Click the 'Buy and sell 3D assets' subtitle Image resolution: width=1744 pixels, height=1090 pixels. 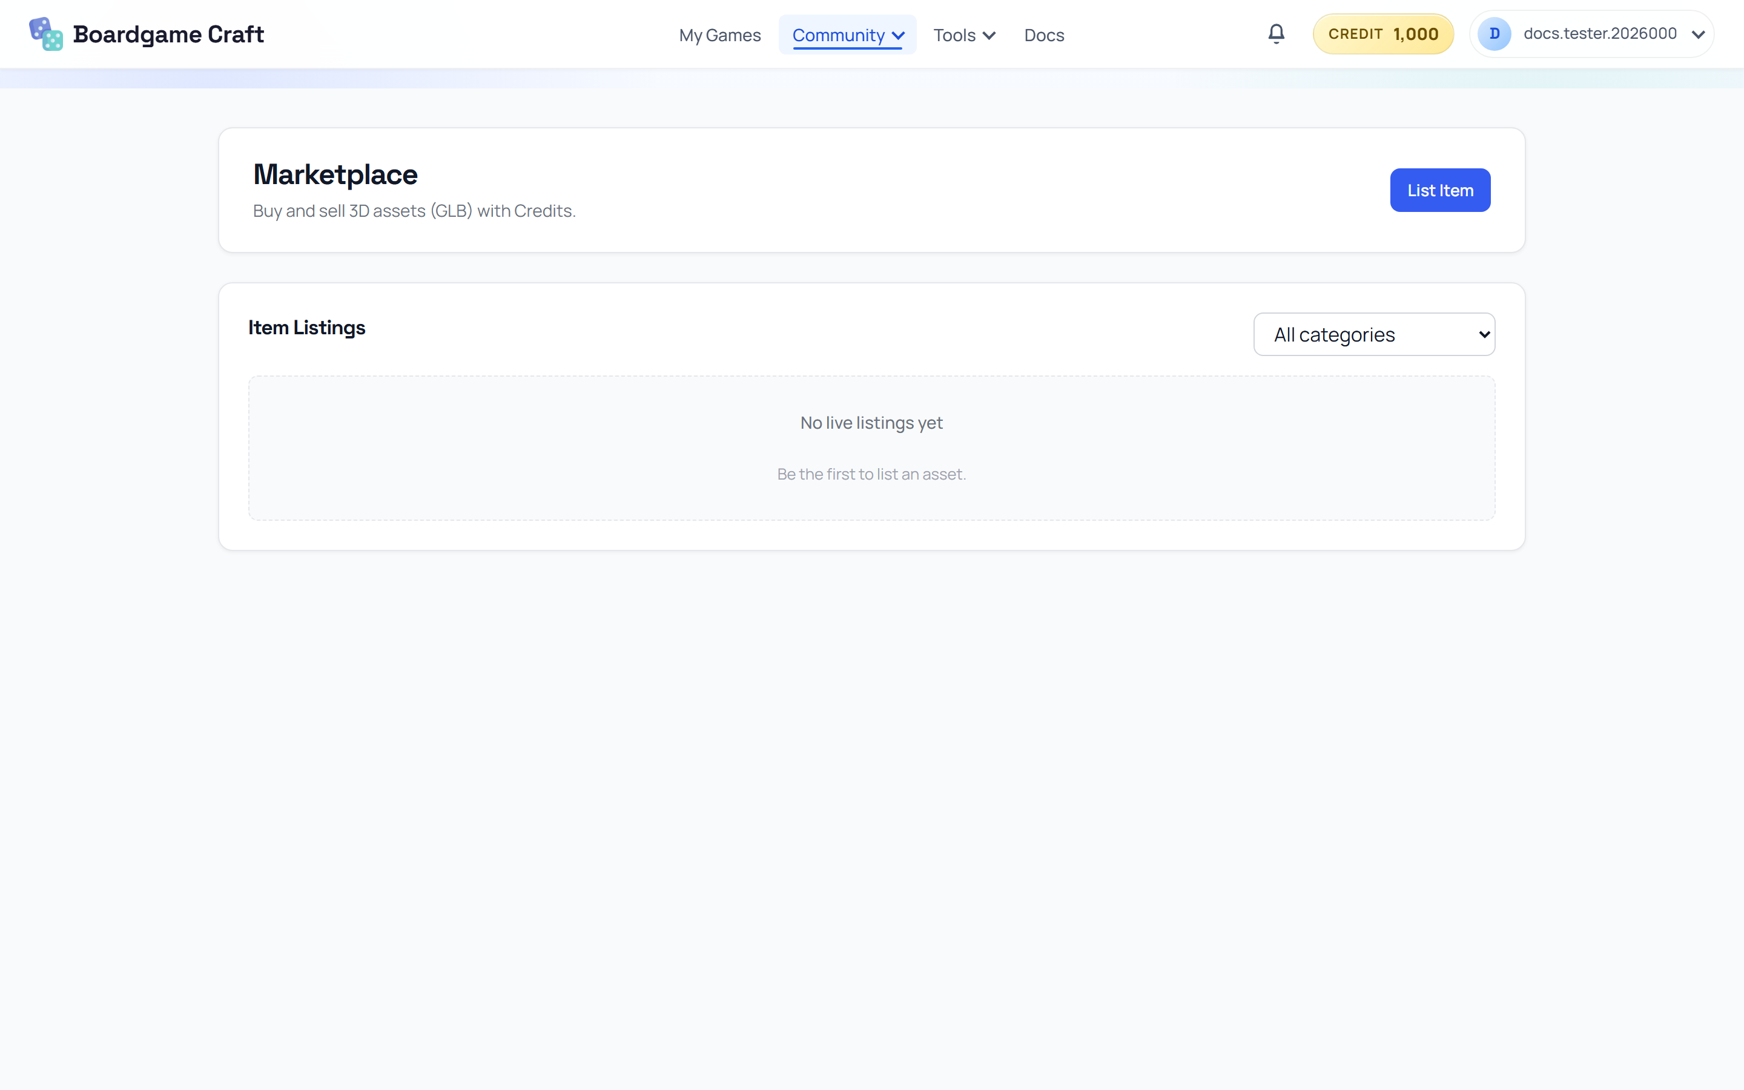click(414, 211)
